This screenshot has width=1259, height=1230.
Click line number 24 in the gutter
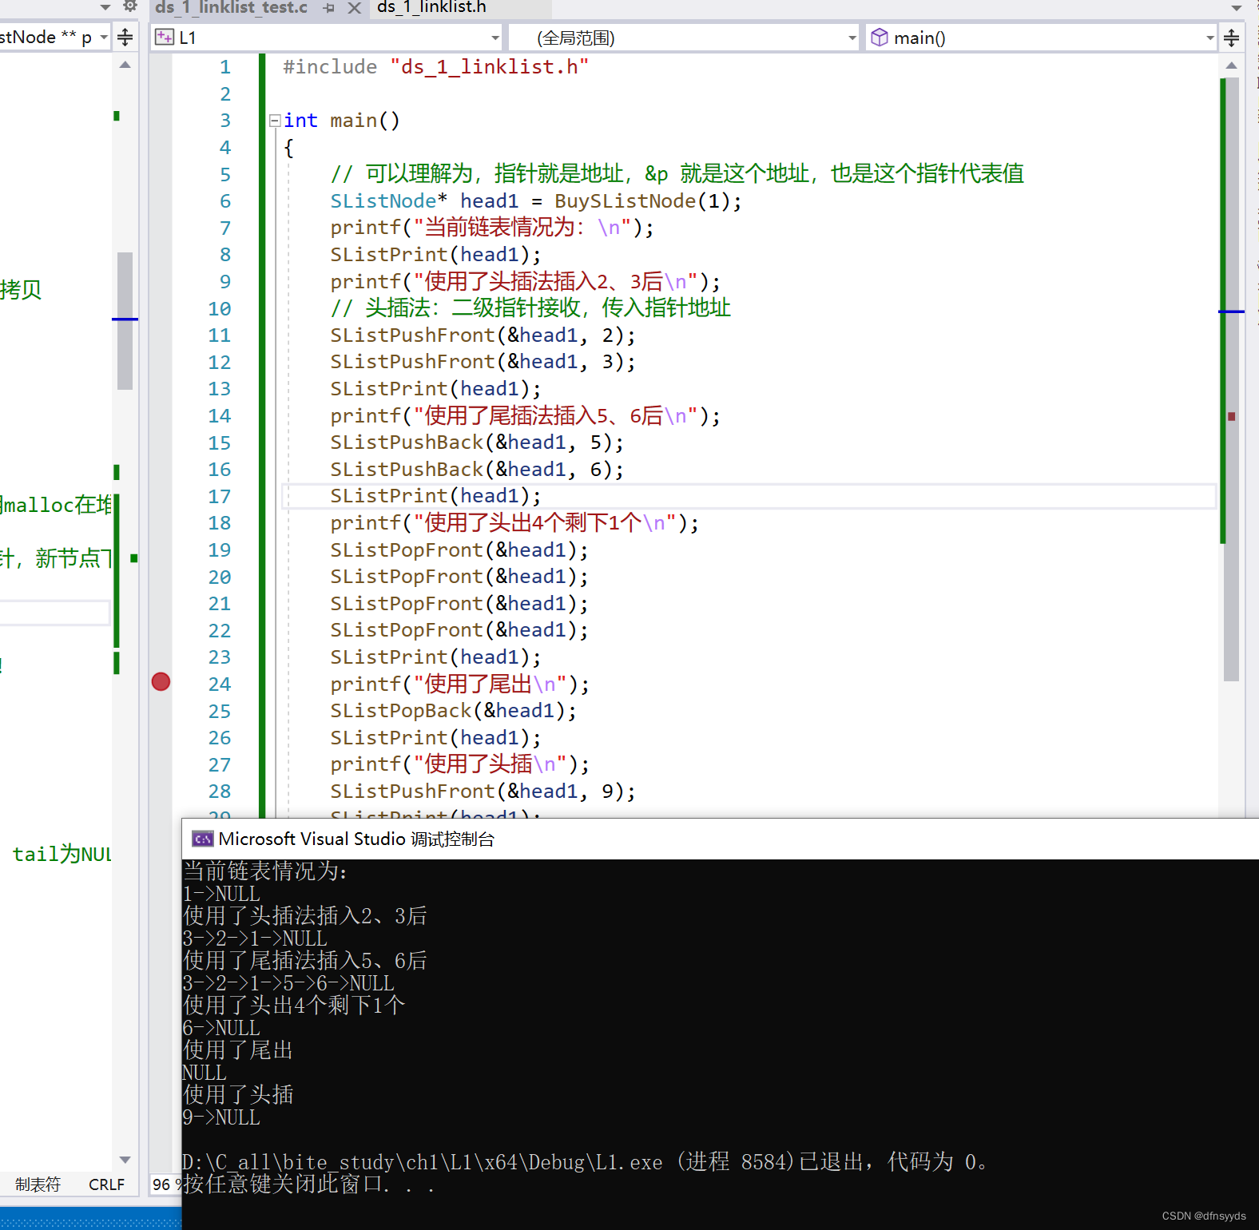220,684
